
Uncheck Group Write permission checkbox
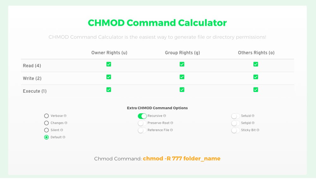[x=182, y=77]
